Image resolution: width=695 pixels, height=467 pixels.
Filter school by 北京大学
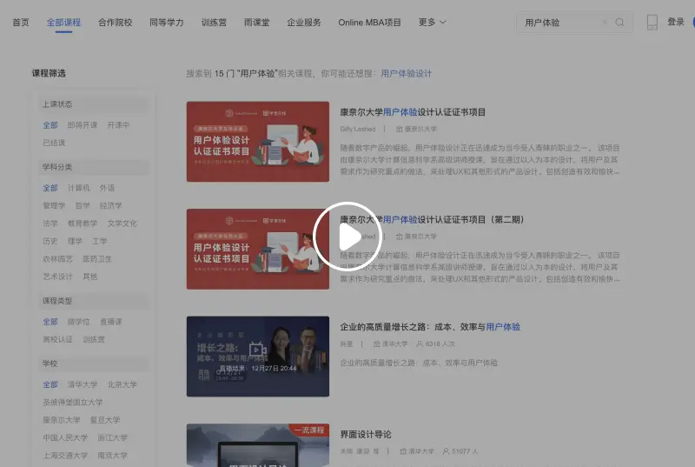pyautogui.click(x=122, y=385)
